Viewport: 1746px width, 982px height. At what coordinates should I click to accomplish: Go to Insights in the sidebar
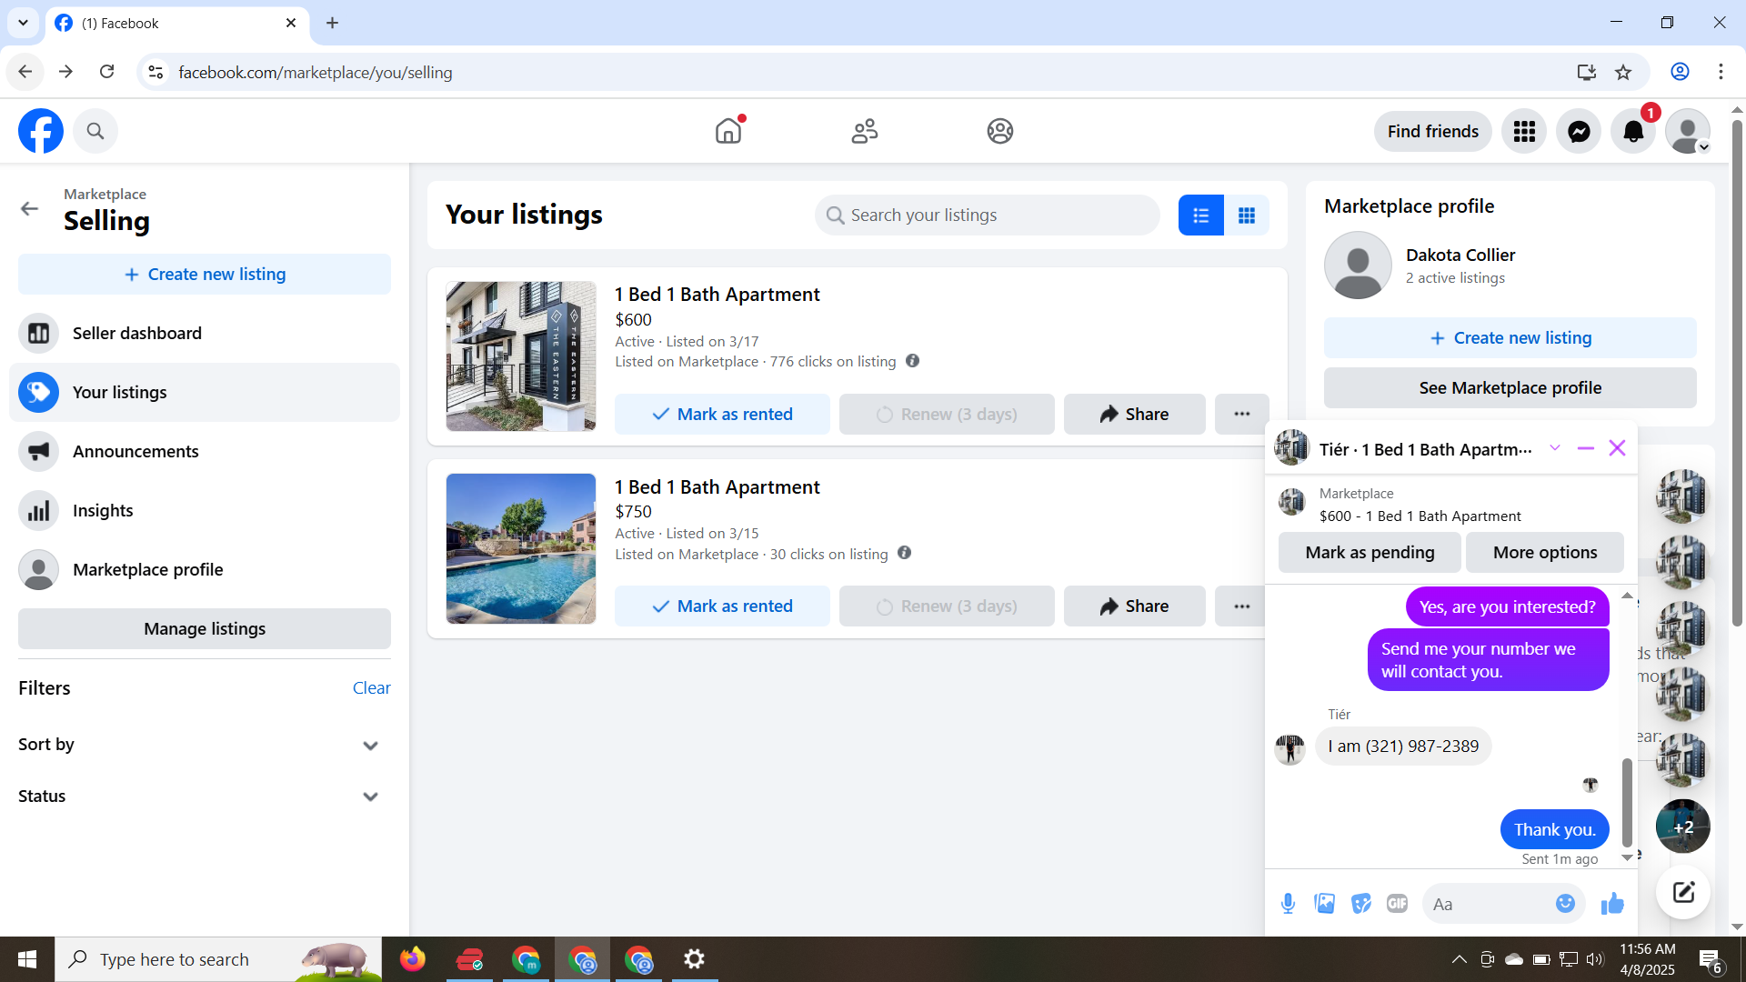coord(103,511)
